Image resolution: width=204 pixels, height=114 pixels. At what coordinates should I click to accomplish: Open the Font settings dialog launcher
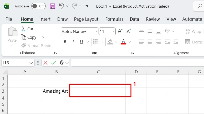132,53
